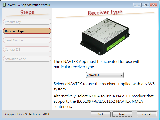Image resolution: width=160 pixels, height=120 pixels.
Task: Click the eNAVTEX app icon in title bar
Action: click(4, 5)
